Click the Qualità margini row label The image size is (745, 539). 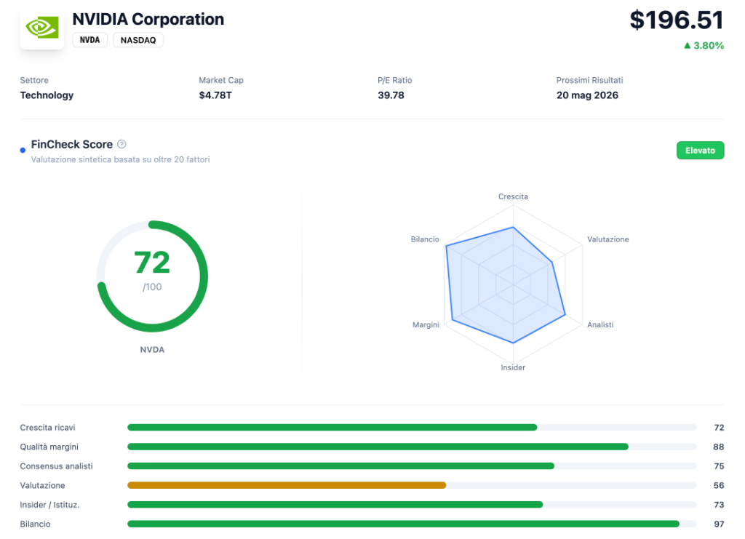[49, 447]
